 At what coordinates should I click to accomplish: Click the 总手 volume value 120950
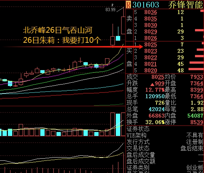155,96
